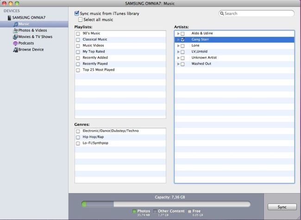Select Movies & TV Shows icon
This screenshot has height=220, width=301.
tap(15, 37)
